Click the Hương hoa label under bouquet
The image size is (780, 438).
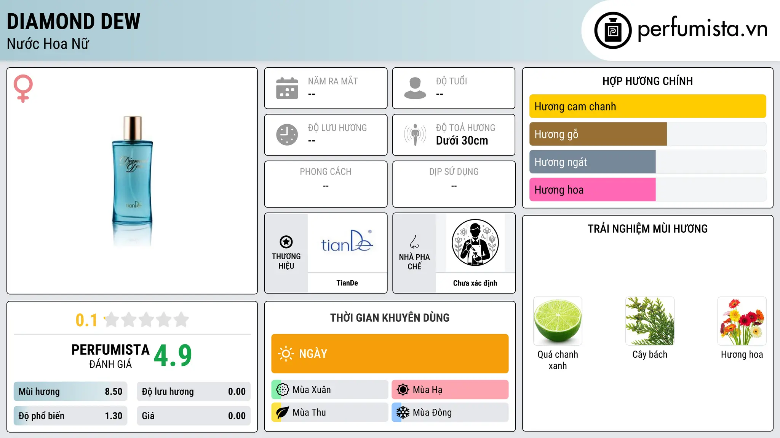742,354
